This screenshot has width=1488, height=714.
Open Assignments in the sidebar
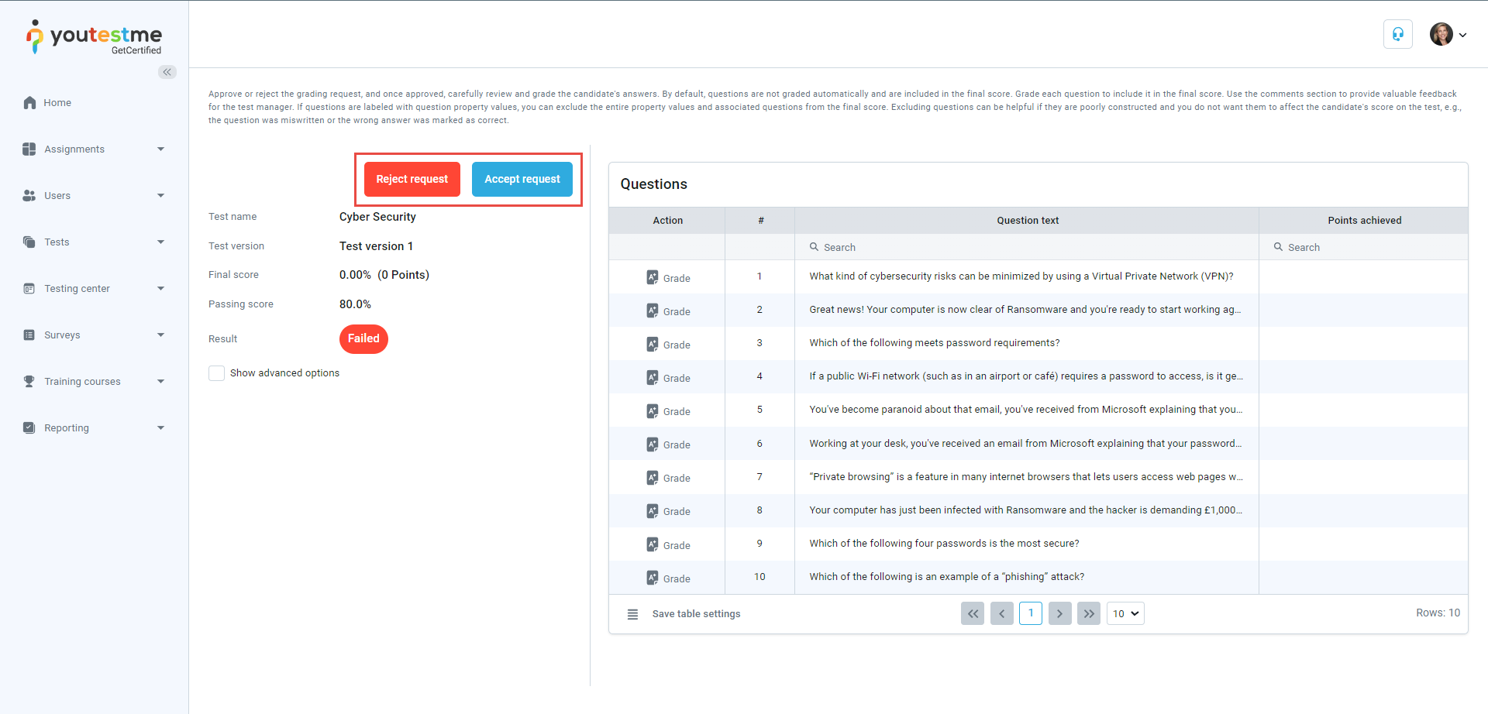74,149
